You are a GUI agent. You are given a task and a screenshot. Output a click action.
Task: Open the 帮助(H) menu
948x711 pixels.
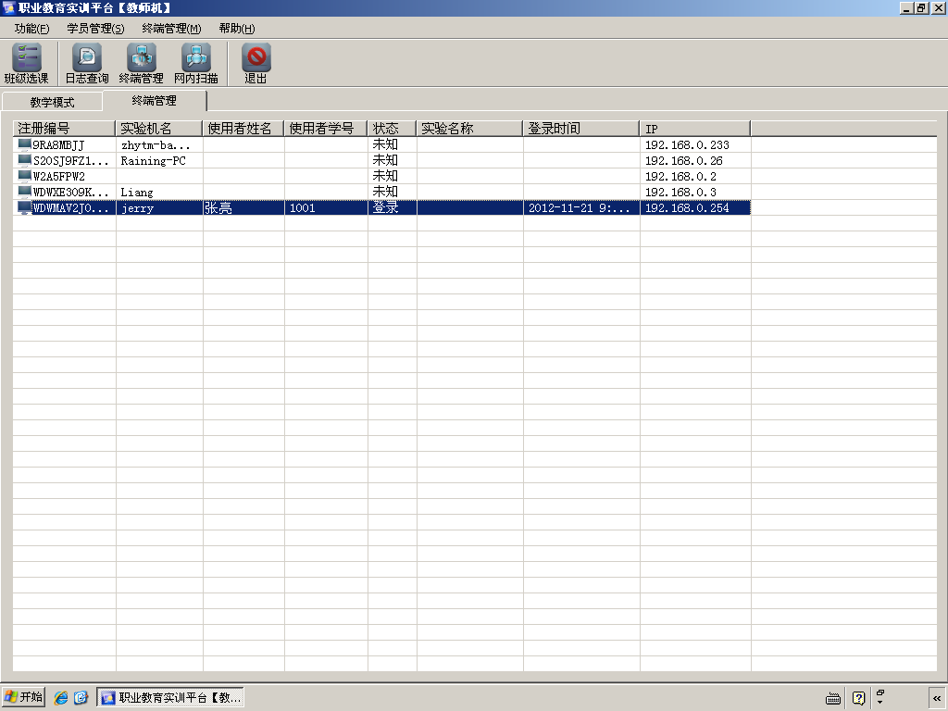pyautogui.click(x=236, y=29)
